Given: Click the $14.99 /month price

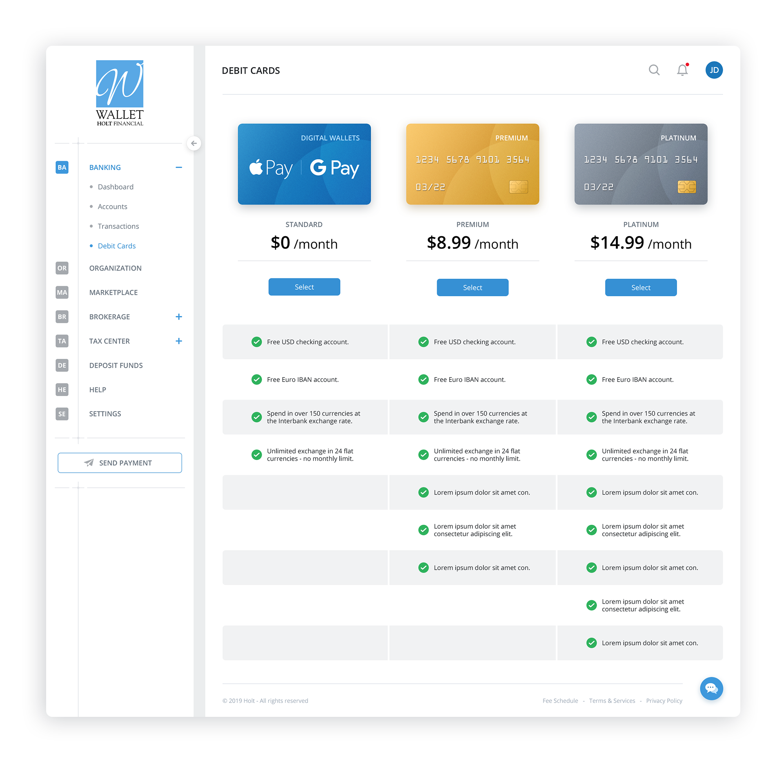Looking at the screenshot, I should click(641, 243).
